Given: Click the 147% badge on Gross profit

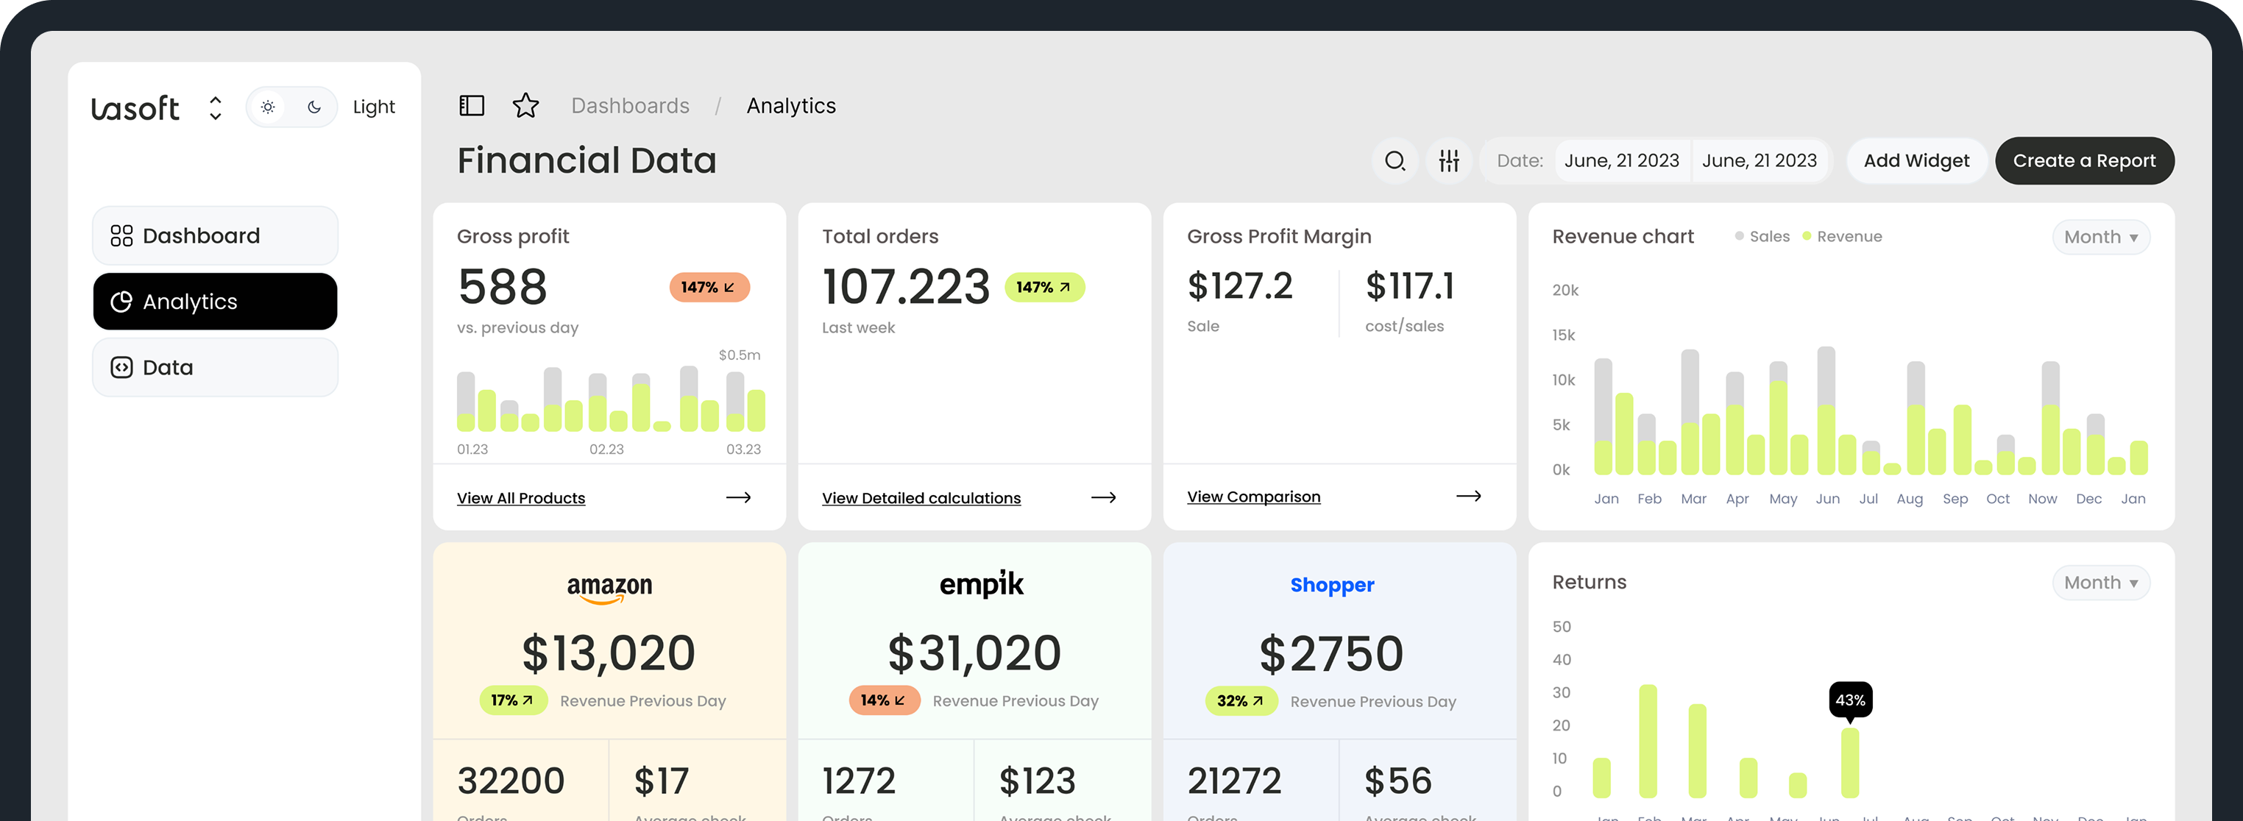Looking at the screenshot, I should pyautogui.click(x=708, y=288).
